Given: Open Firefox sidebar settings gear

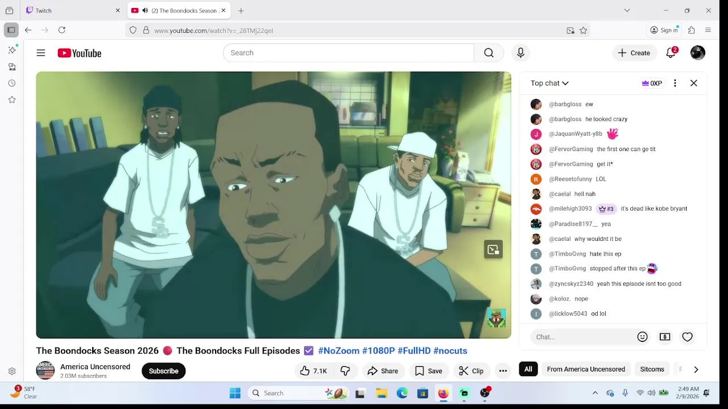Looking at the screenshot, I should coord(12,372).
